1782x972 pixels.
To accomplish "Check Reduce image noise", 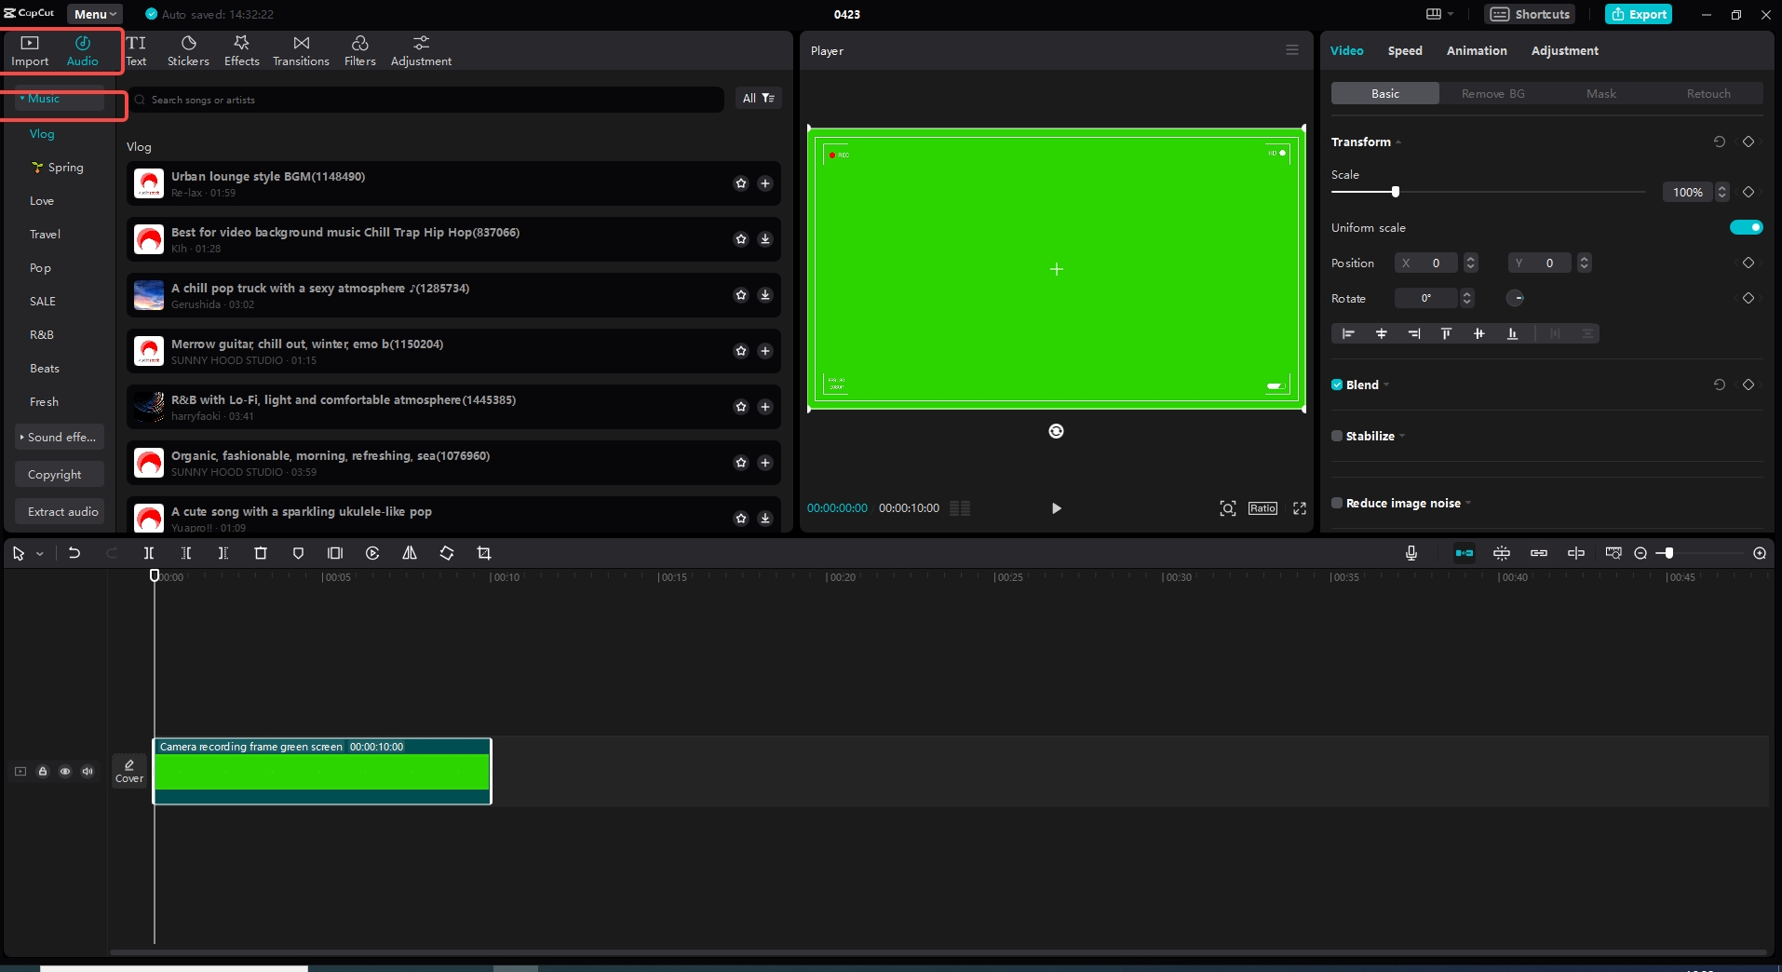I will coord(1338,503).
